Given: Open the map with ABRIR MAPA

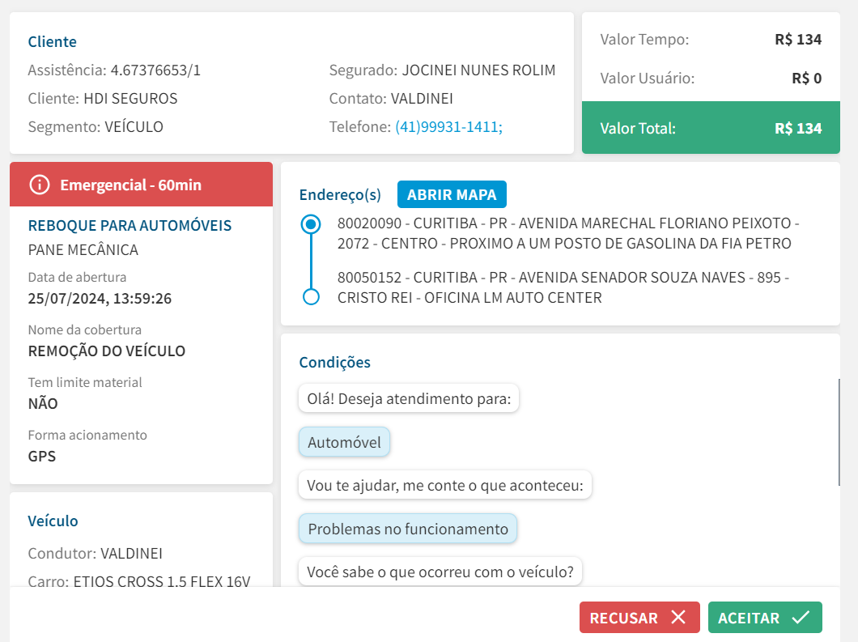Looking at the screenshot, I should pyautogui.click(x=452, y=195).
